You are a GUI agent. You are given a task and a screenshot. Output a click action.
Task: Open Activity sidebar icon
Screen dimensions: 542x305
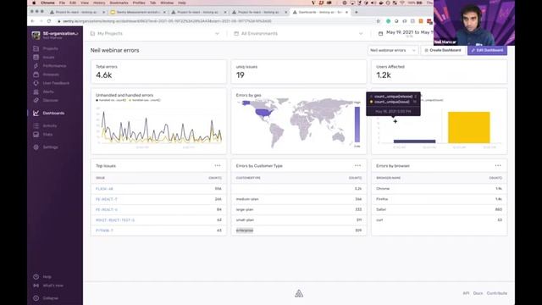point(36,126)
